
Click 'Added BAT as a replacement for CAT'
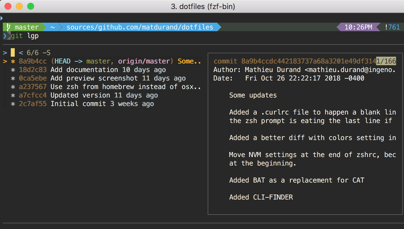297,180
